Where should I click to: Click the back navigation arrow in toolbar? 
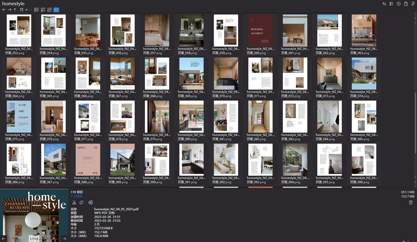4,10
